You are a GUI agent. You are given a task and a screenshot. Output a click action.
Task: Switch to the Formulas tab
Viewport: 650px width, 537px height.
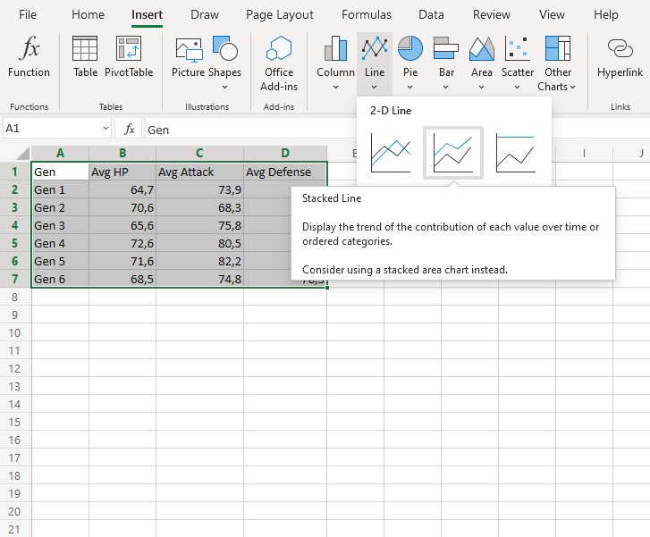pos(366,14)
